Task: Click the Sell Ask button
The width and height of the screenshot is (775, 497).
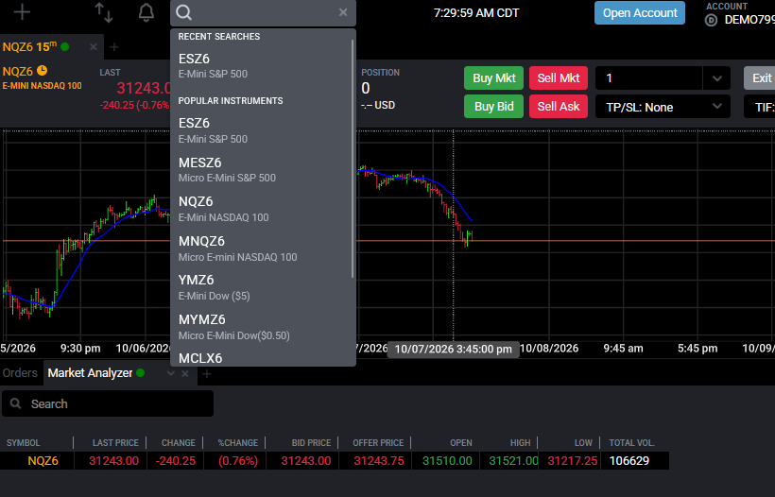Action: click(x=559, y=106)
